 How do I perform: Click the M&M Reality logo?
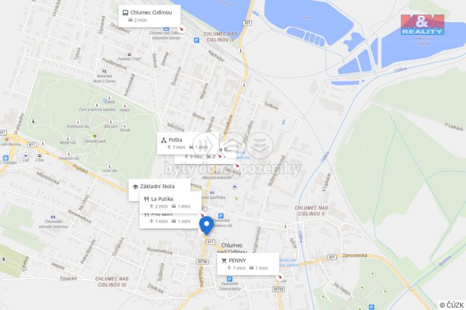pos(422,24)
